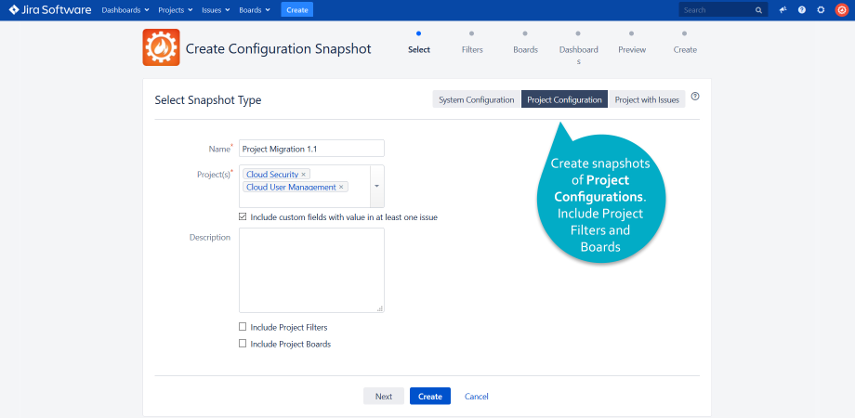Remove the Cloud Security project tag
The width and height of the screenshot is (855, 418).
(x=304, y=175)
